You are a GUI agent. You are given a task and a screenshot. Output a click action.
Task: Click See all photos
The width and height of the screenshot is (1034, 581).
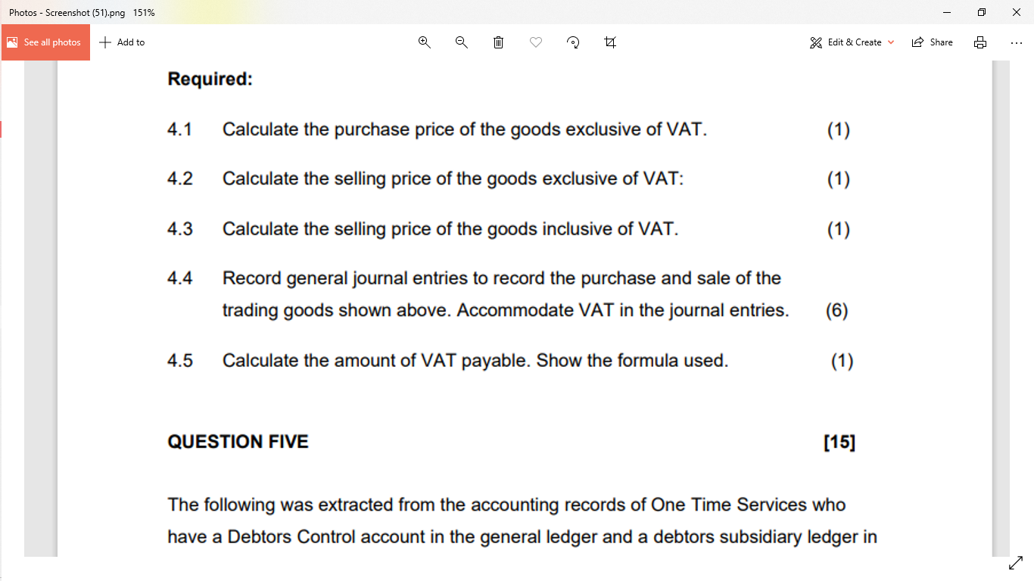tap(45, 42)
